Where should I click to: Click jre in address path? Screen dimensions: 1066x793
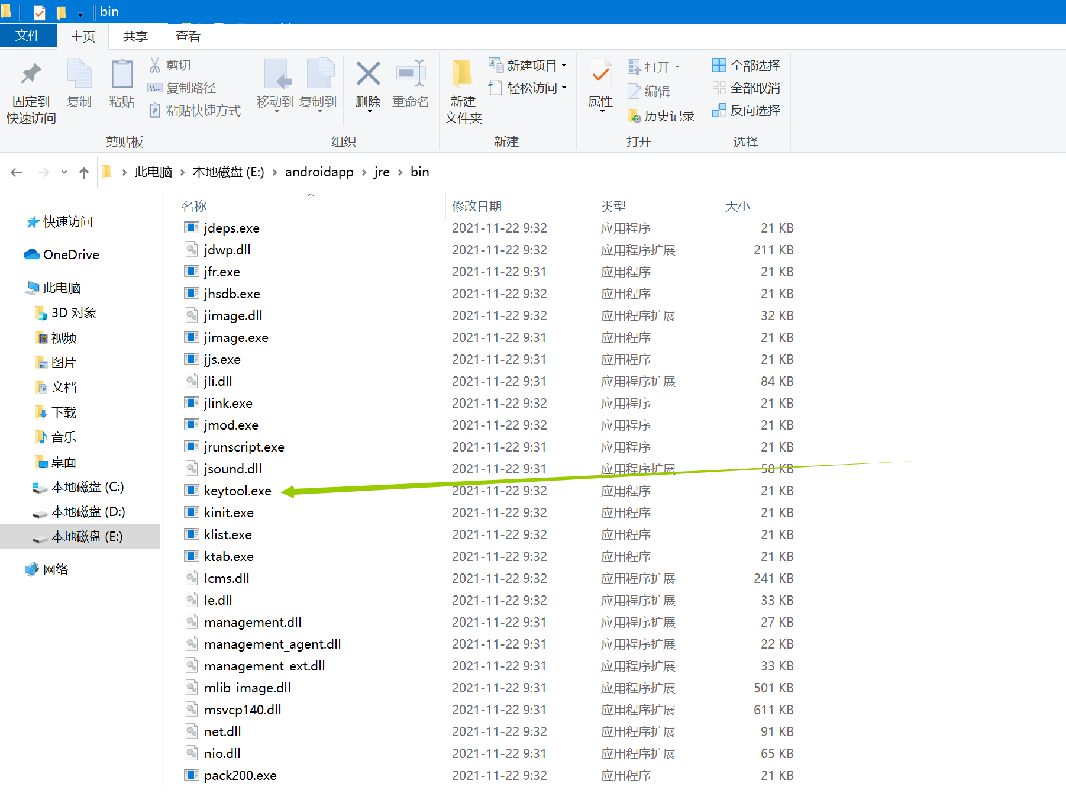382,172
